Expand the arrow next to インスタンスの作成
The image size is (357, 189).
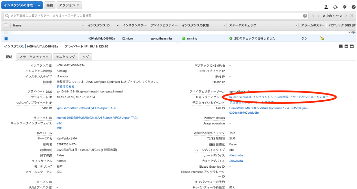[x=39, y=5]
